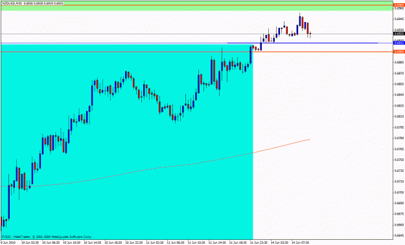Click the 14 Jun 07:30 time label

tap(301, 242)
